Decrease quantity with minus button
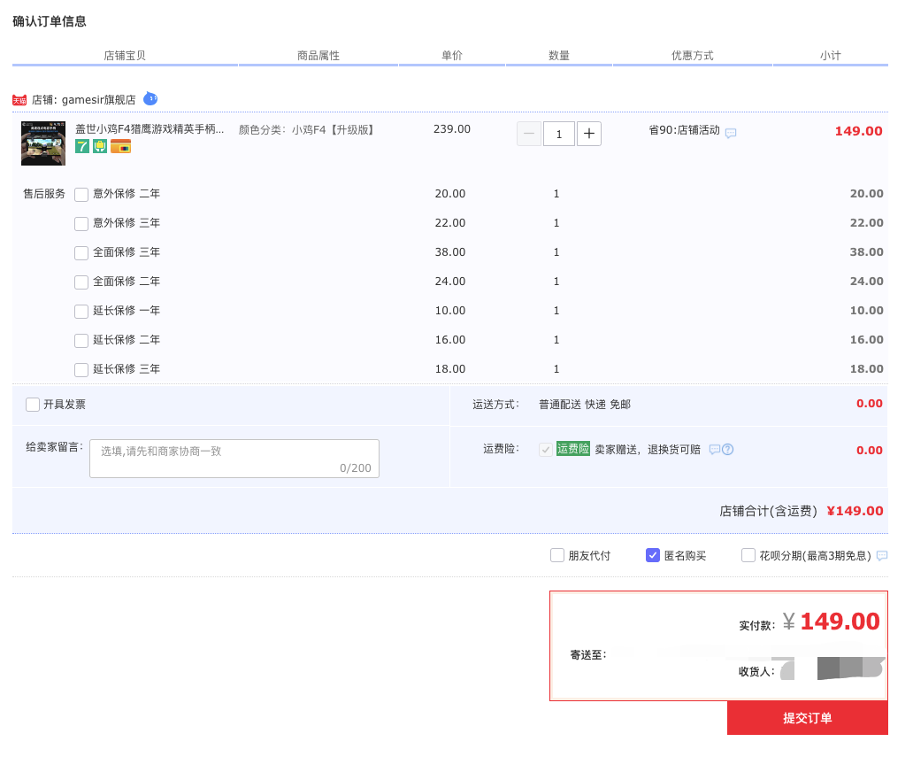Image resolution: width=913 pixels, height=757 pixels. pos(529,134)
